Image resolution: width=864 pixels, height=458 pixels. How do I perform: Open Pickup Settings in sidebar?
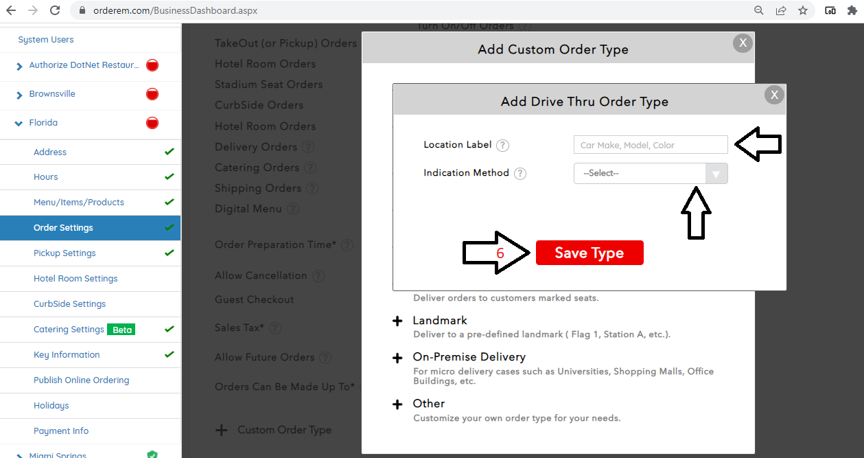point(65,253)
